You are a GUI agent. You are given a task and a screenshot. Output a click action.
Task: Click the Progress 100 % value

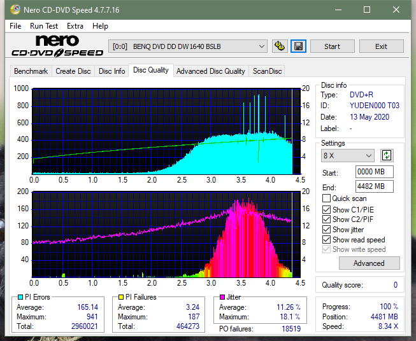pyautogui.click(x=389, y=307)
